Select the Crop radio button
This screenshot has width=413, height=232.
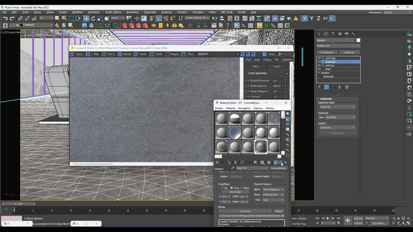coord(232,188)
